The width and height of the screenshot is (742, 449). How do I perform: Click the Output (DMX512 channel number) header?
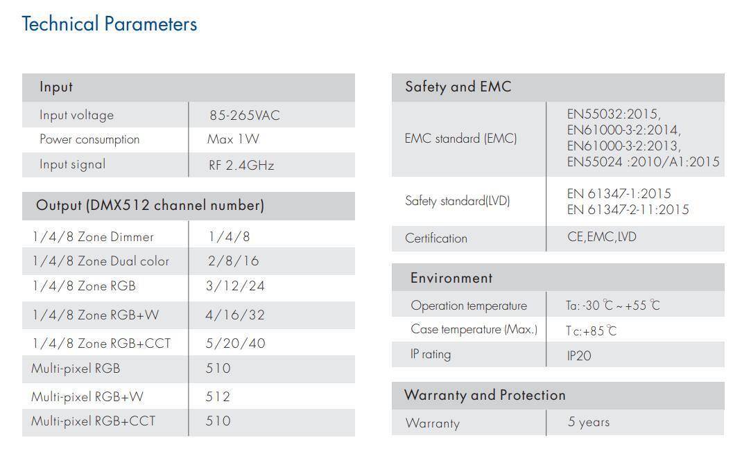point(150,205)
